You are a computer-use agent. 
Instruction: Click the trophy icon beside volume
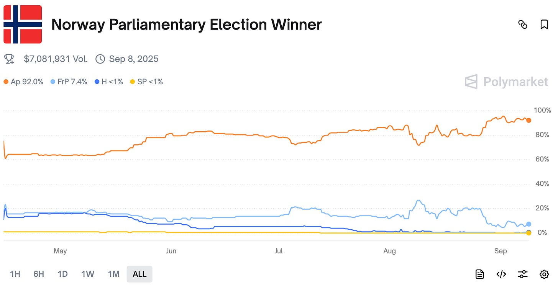9,59
